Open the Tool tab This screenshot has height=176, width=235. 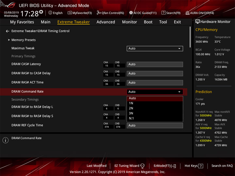coord(163,22)
